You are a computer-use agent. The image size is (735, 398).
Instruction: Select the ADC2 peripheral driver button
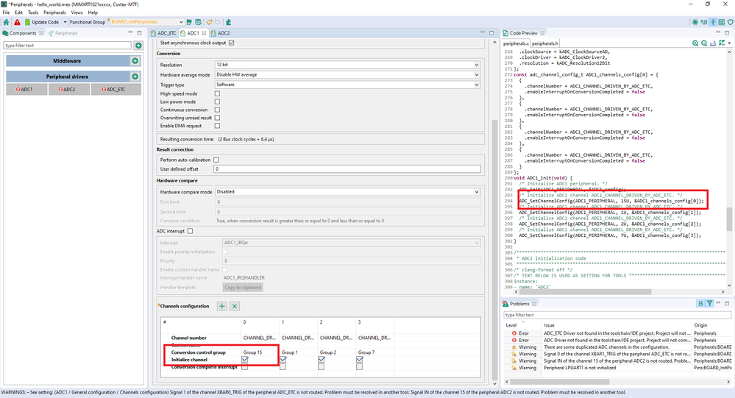[x=69, y=89]
